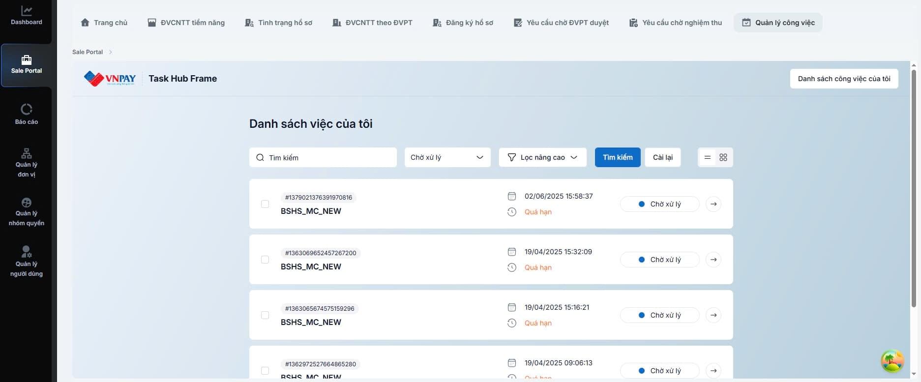
Task: Open the Dashboard sidebar icon
Action: [27, 11]
